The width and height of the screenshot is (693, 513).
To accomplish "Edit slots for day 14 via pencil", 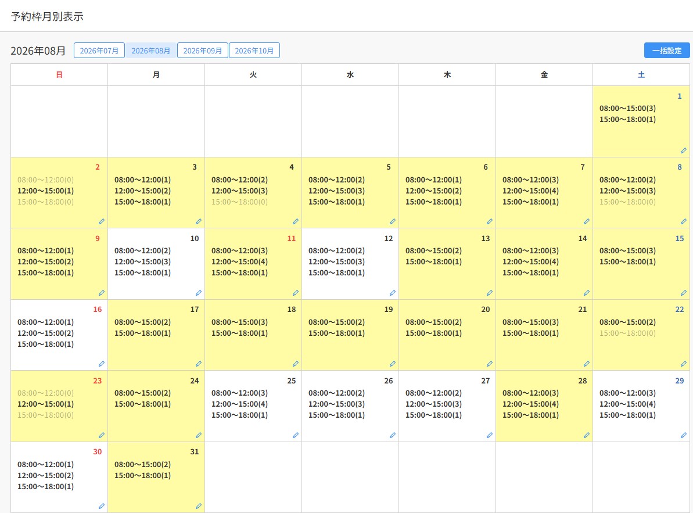I will 587,293.
